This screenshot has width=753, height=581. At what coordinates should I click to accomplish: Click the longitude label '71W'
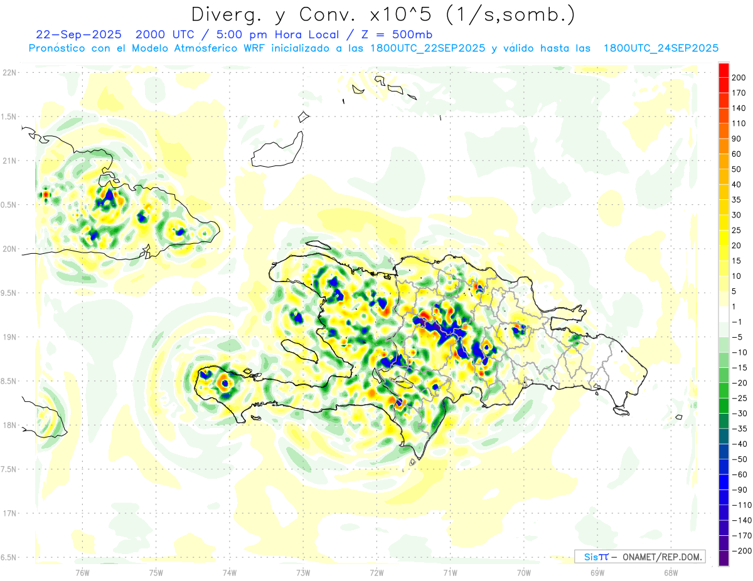[x=450, y=572]
